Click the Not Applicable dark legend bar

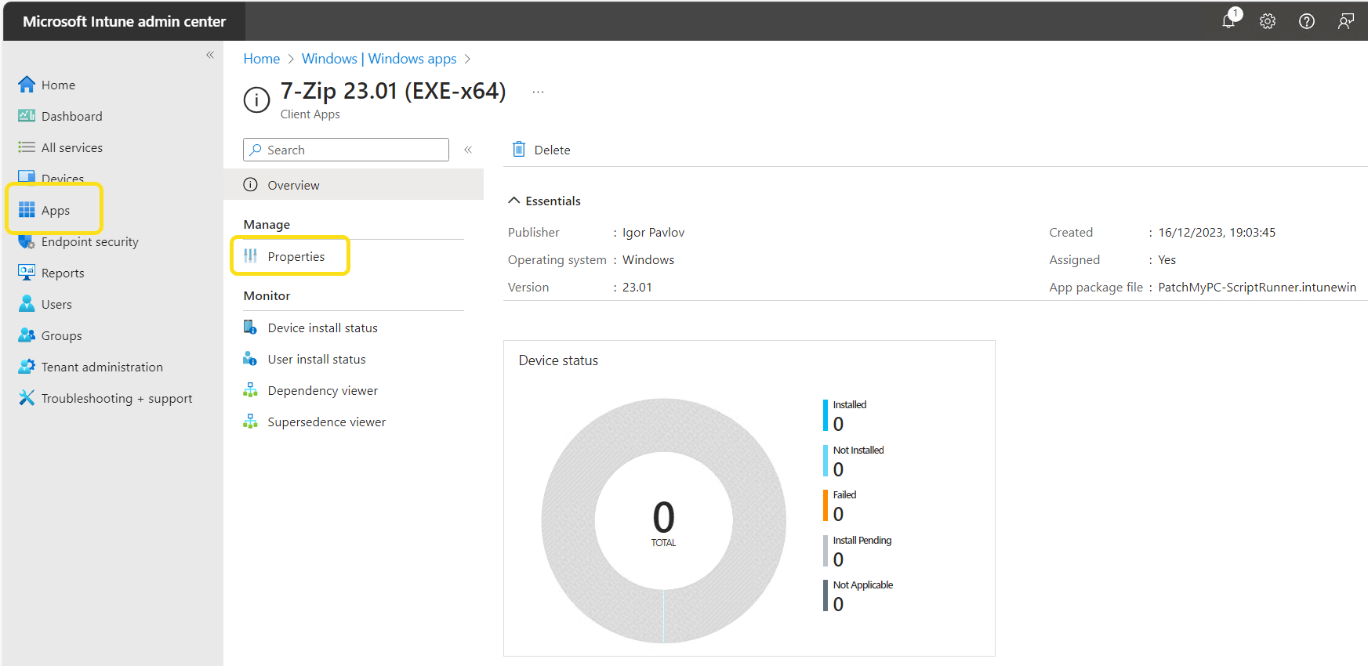826,595
